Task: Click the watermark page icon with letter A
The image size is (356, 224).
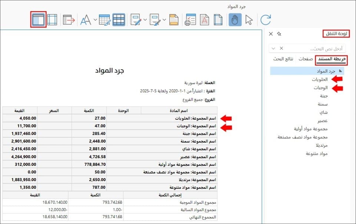Action: tap(204, 20)
